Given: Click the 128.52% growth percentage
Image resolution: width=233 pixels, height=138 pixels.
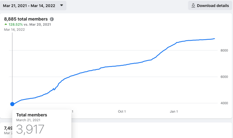Looking at the screenshot, I should click(15, 24).
